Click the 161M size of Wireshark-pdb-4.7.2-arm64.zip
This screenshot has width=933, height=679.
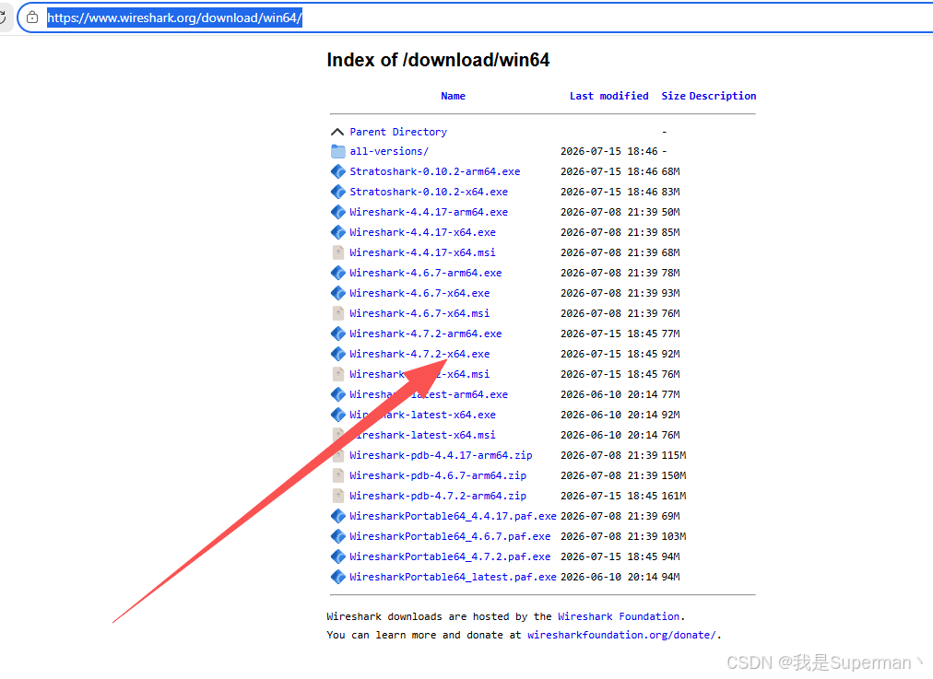click(674, 496)
